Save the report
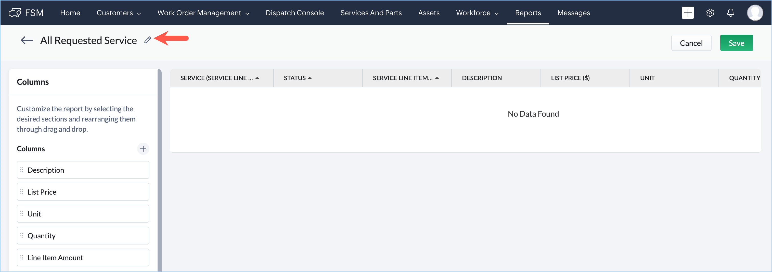The image size is (772, 272). click(736, 43)
